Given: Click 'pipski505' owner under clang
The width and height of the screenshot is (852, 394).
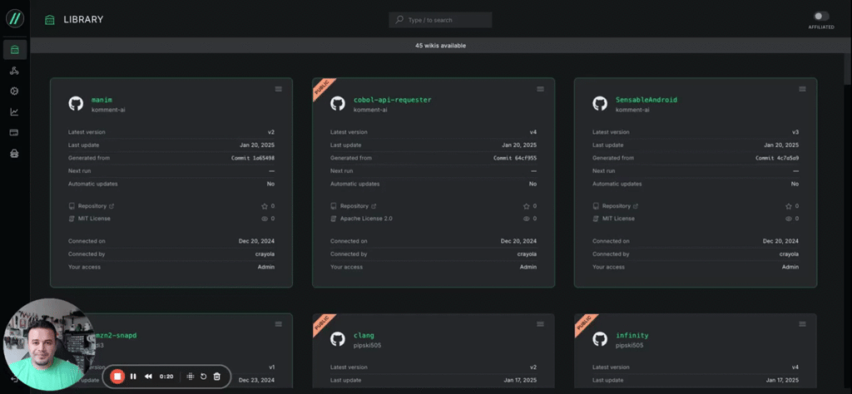Looking at the screenshot, I should tap(367, 345).
